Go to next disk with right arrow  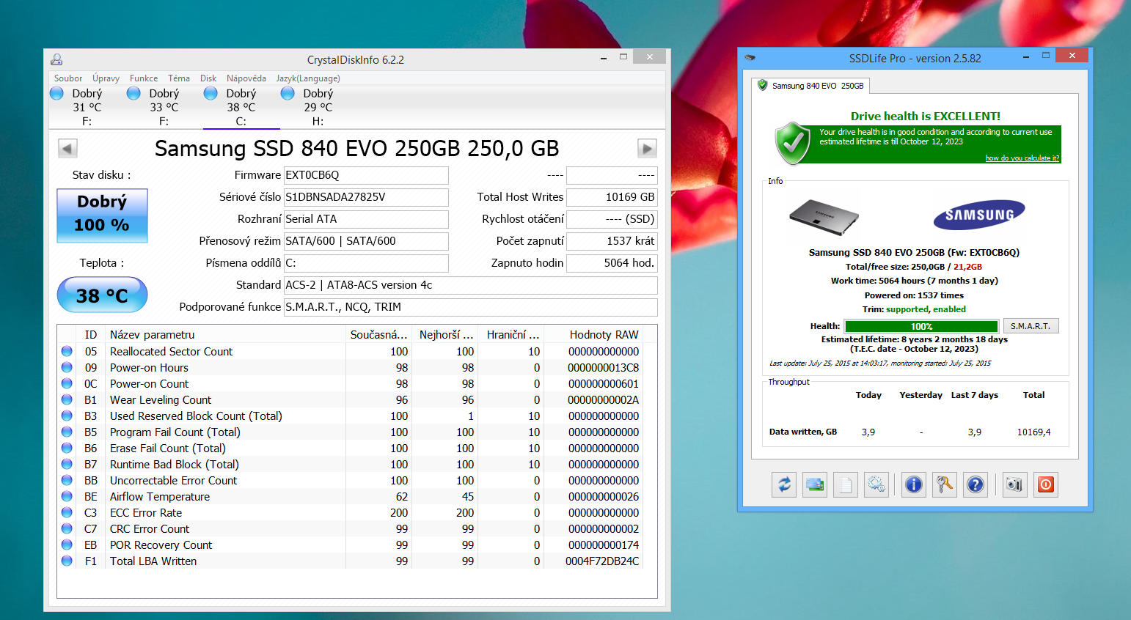click(x=647, y=149)
